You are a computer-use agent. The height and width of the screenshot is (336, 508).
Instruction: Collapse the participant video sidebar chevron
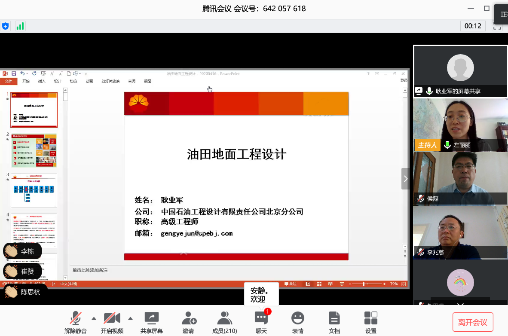405,179
